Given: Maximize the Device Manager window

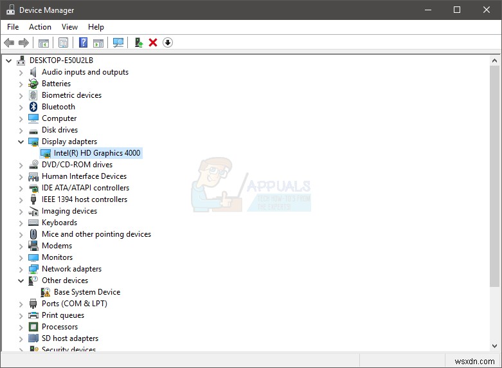Looking at the screenshot, I should point(457,10).
